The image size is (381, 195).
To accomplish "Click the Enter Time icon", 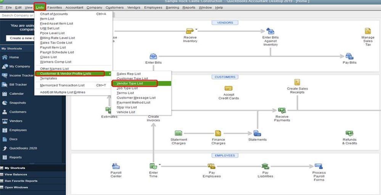I will (153, 166).
